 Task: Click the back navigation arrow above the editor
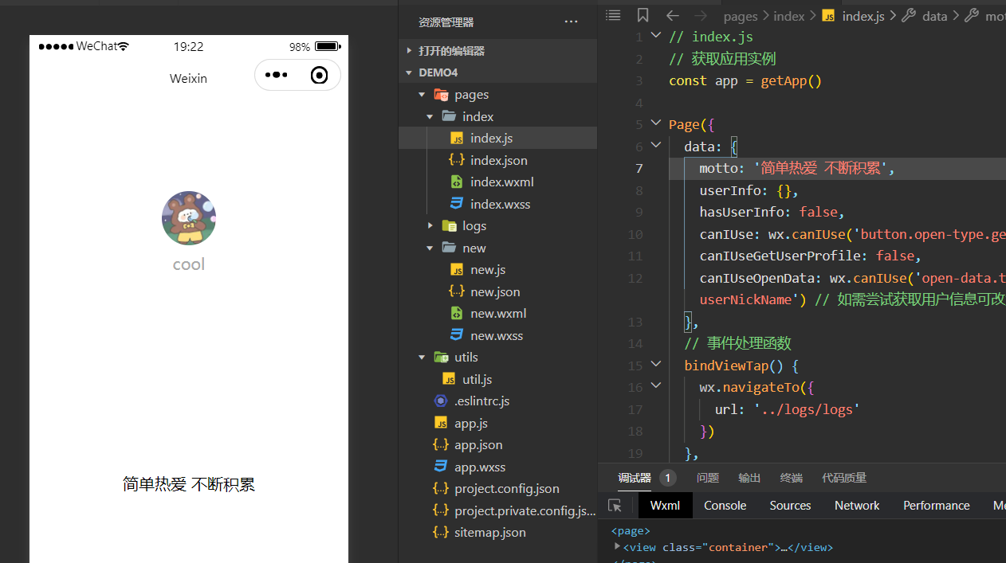click(x=672, y=15)
